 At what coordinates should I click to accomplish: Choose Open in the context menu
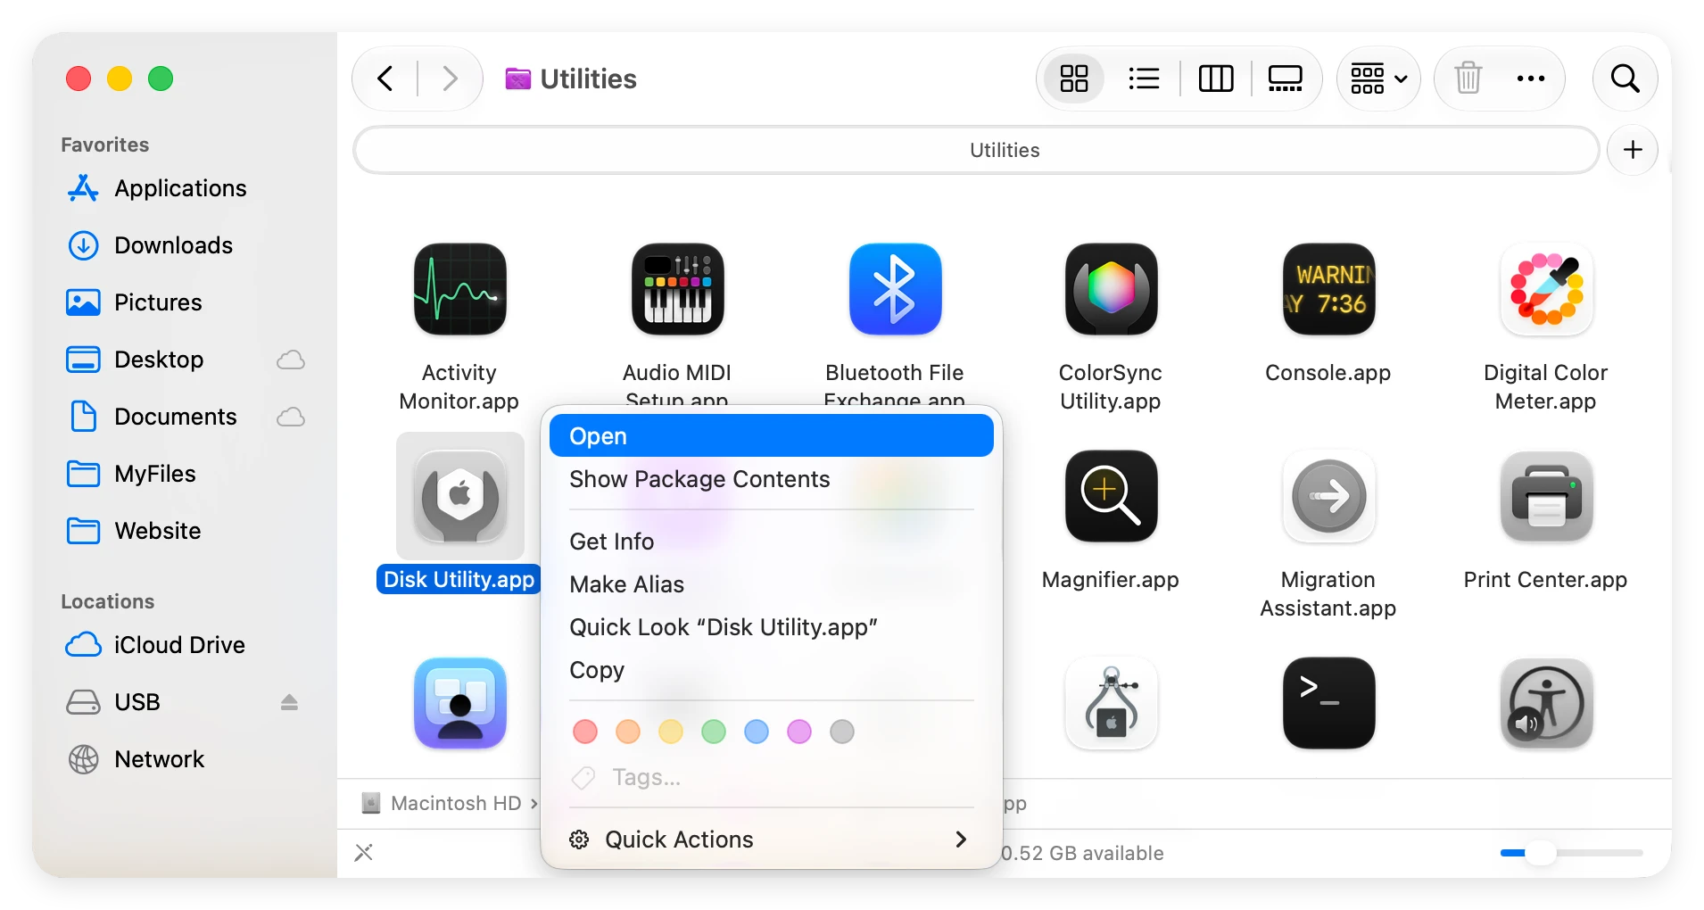click(x=771, y=436)
